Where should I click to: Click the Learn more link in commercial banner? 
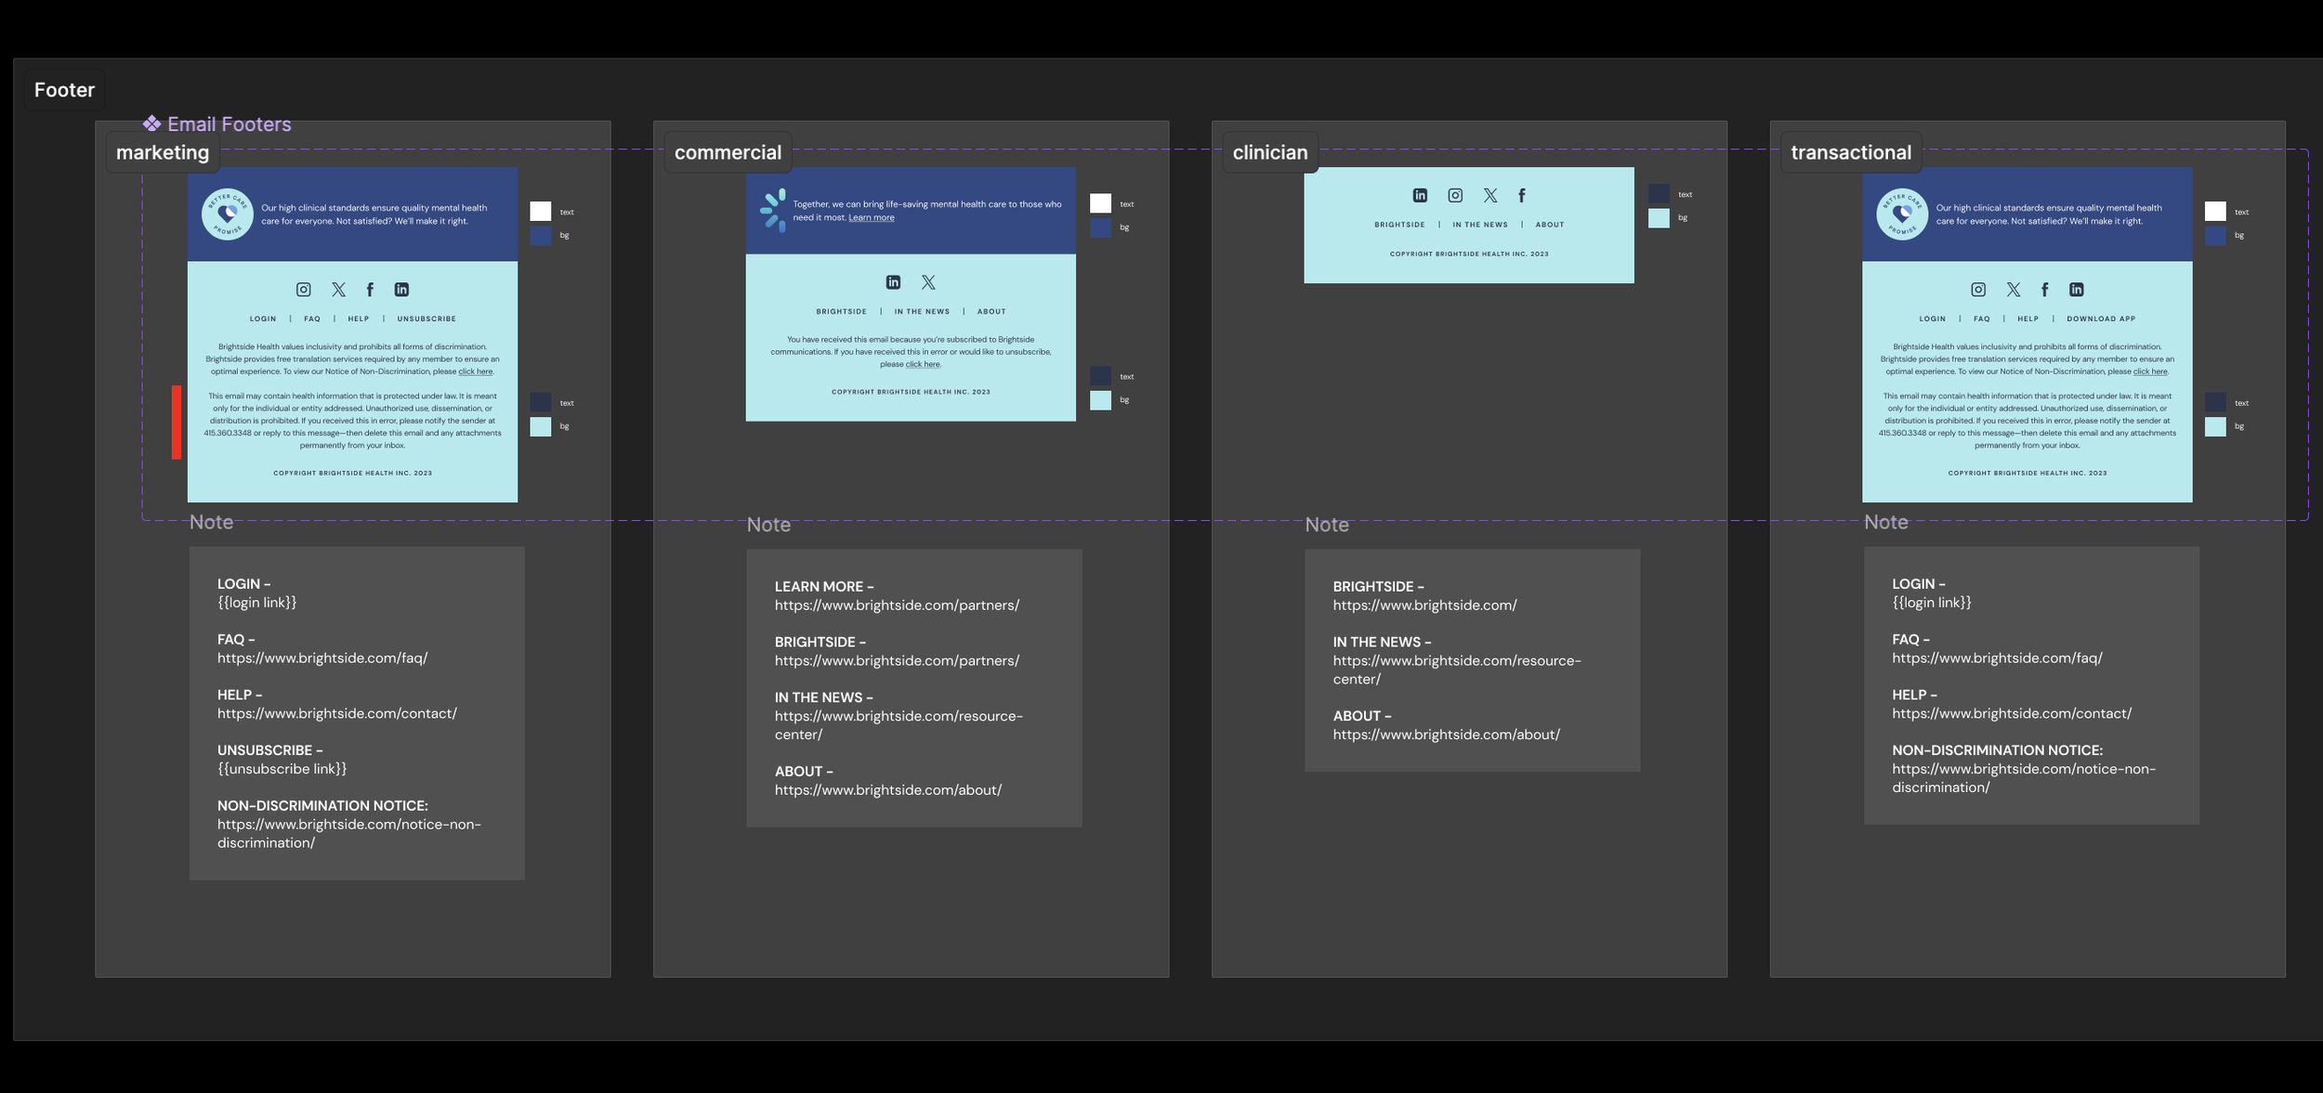pyautogui.click(x=871, y=218)
